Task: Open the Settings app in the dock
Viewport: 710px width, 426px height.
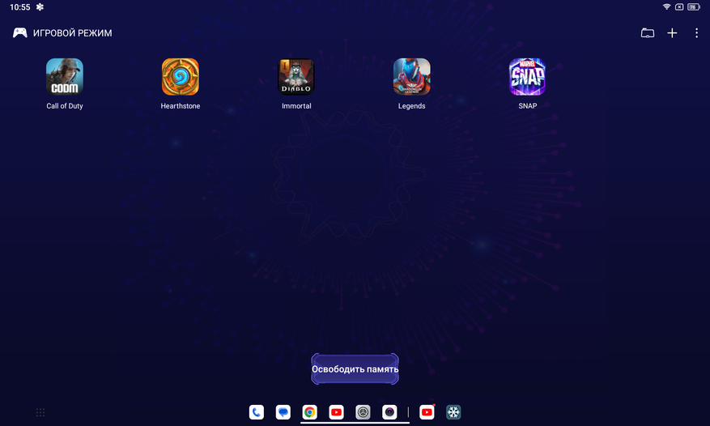Action: [x=364, y=412]
